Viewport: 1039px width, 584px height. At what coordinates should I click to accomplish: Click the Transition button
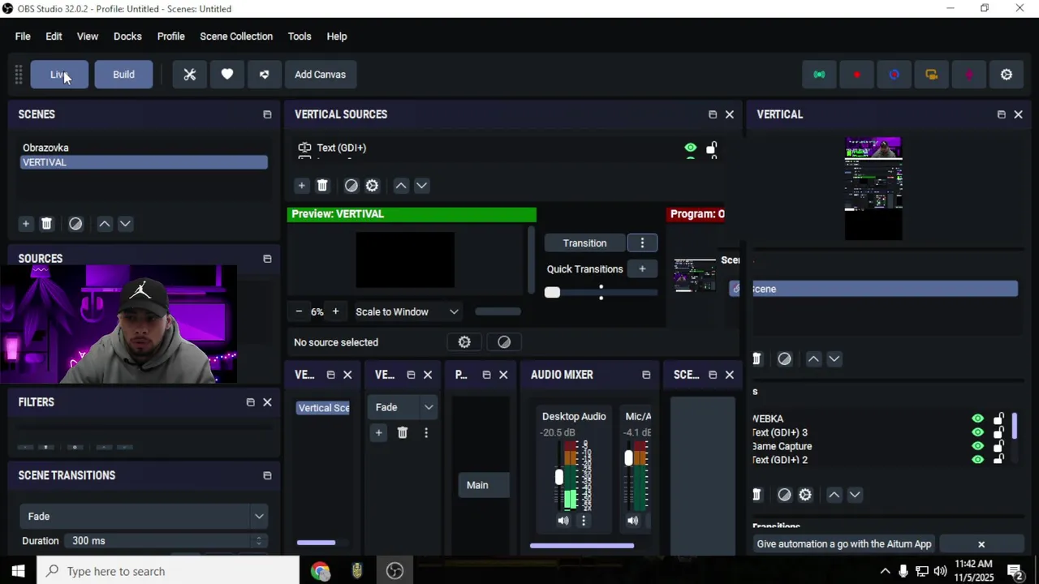584,243
